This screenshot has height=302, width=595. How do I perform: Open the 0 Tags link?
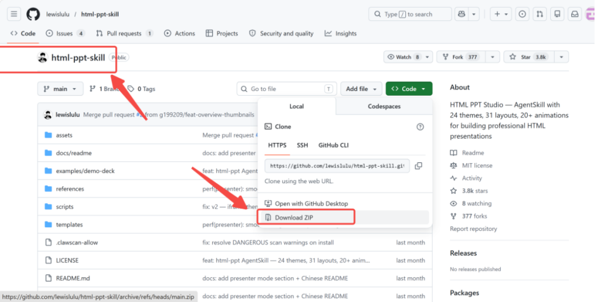pos(142,89)
